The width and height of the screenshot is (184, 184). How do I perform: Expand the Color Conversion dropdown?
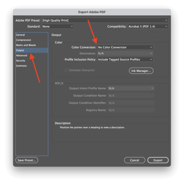125,47
